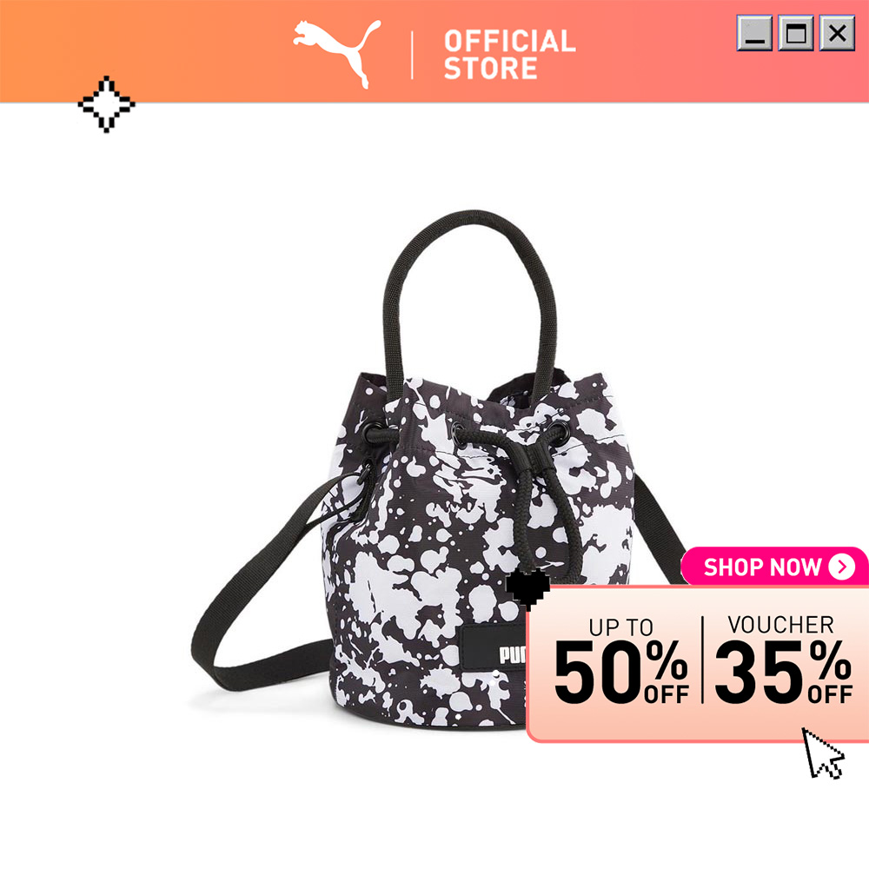This screenshot has height=869, width=869.
Task: Click the Puma leaping cat logo
Action: [x=336, y=54]
